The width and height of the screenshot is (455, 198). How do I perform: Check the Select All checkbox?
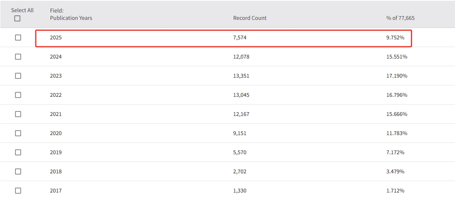click(17, 18)
